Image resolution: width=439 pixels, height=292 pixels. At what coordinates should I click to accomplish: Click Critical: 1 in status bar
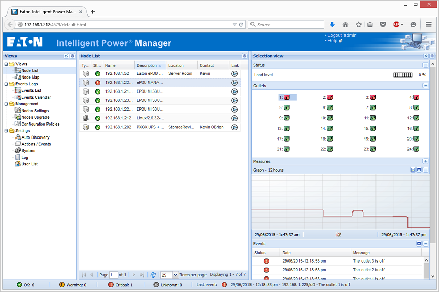point(120,285)
